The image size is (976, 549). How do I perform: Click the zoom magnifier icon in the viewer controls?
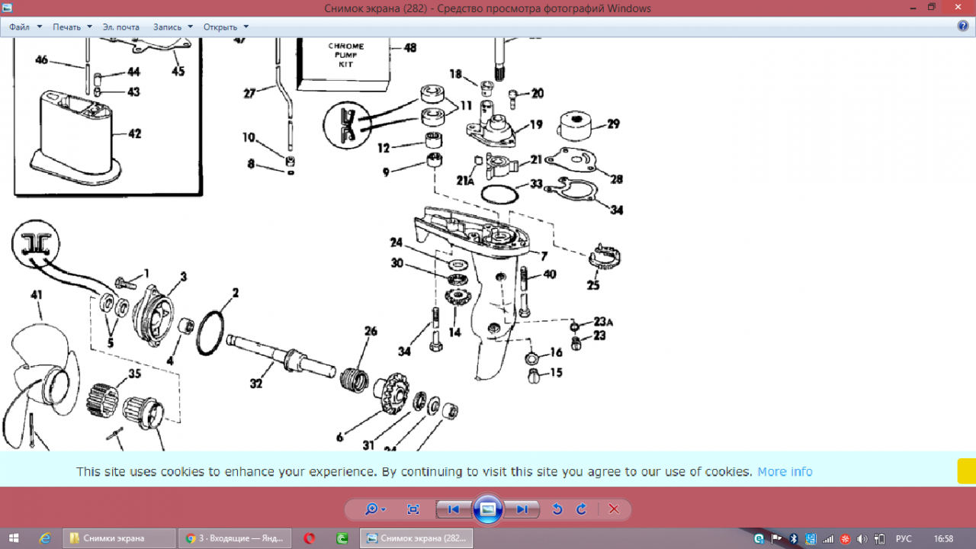[x=373, y=509]
